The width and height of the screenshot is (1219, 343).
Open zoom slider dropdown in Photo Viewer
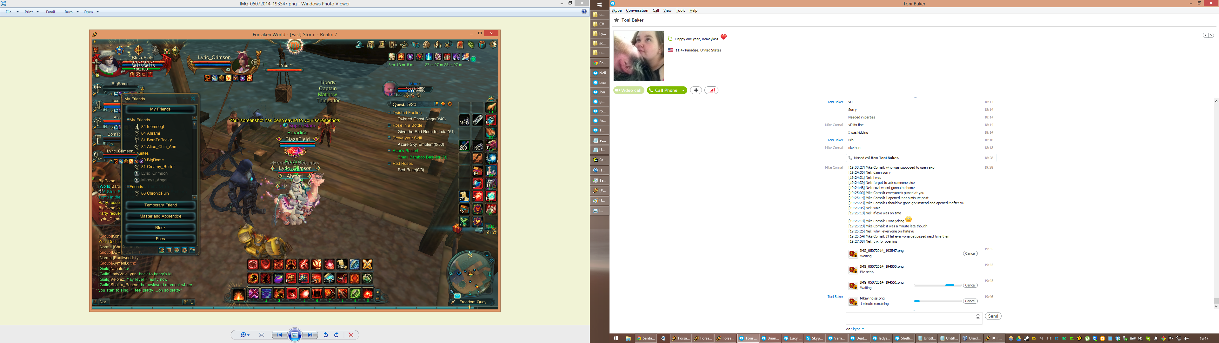[244, 335]
